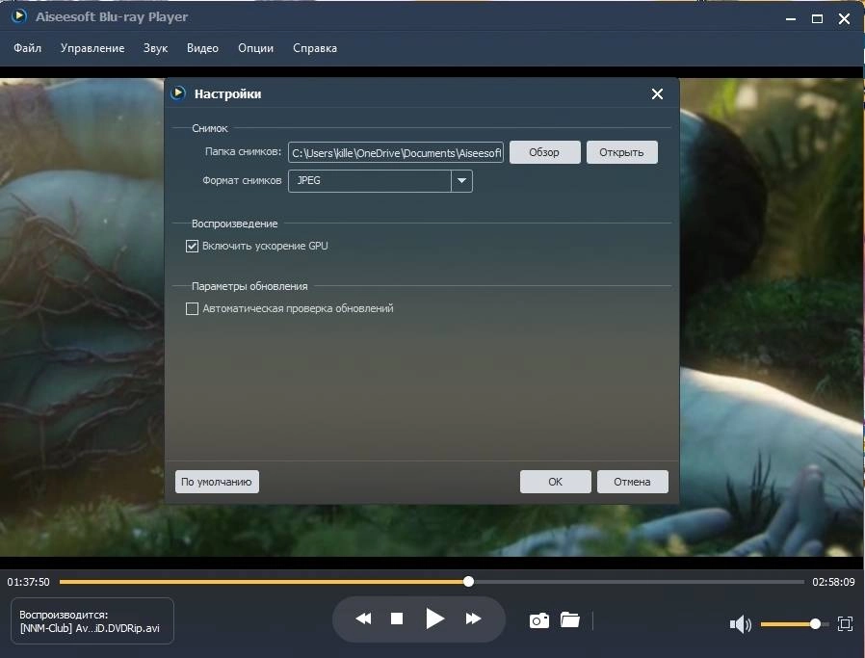Click the Aiseesoft app logo in title bar
865x658 pixels.
point(18,16)
